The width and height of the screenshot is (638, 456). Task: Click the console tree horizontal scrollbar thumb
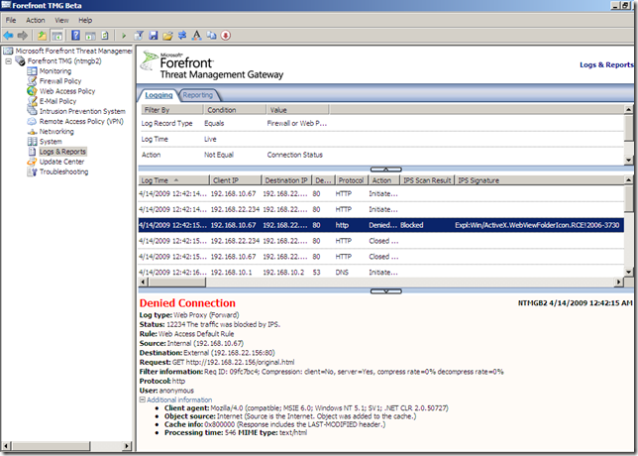50,446
